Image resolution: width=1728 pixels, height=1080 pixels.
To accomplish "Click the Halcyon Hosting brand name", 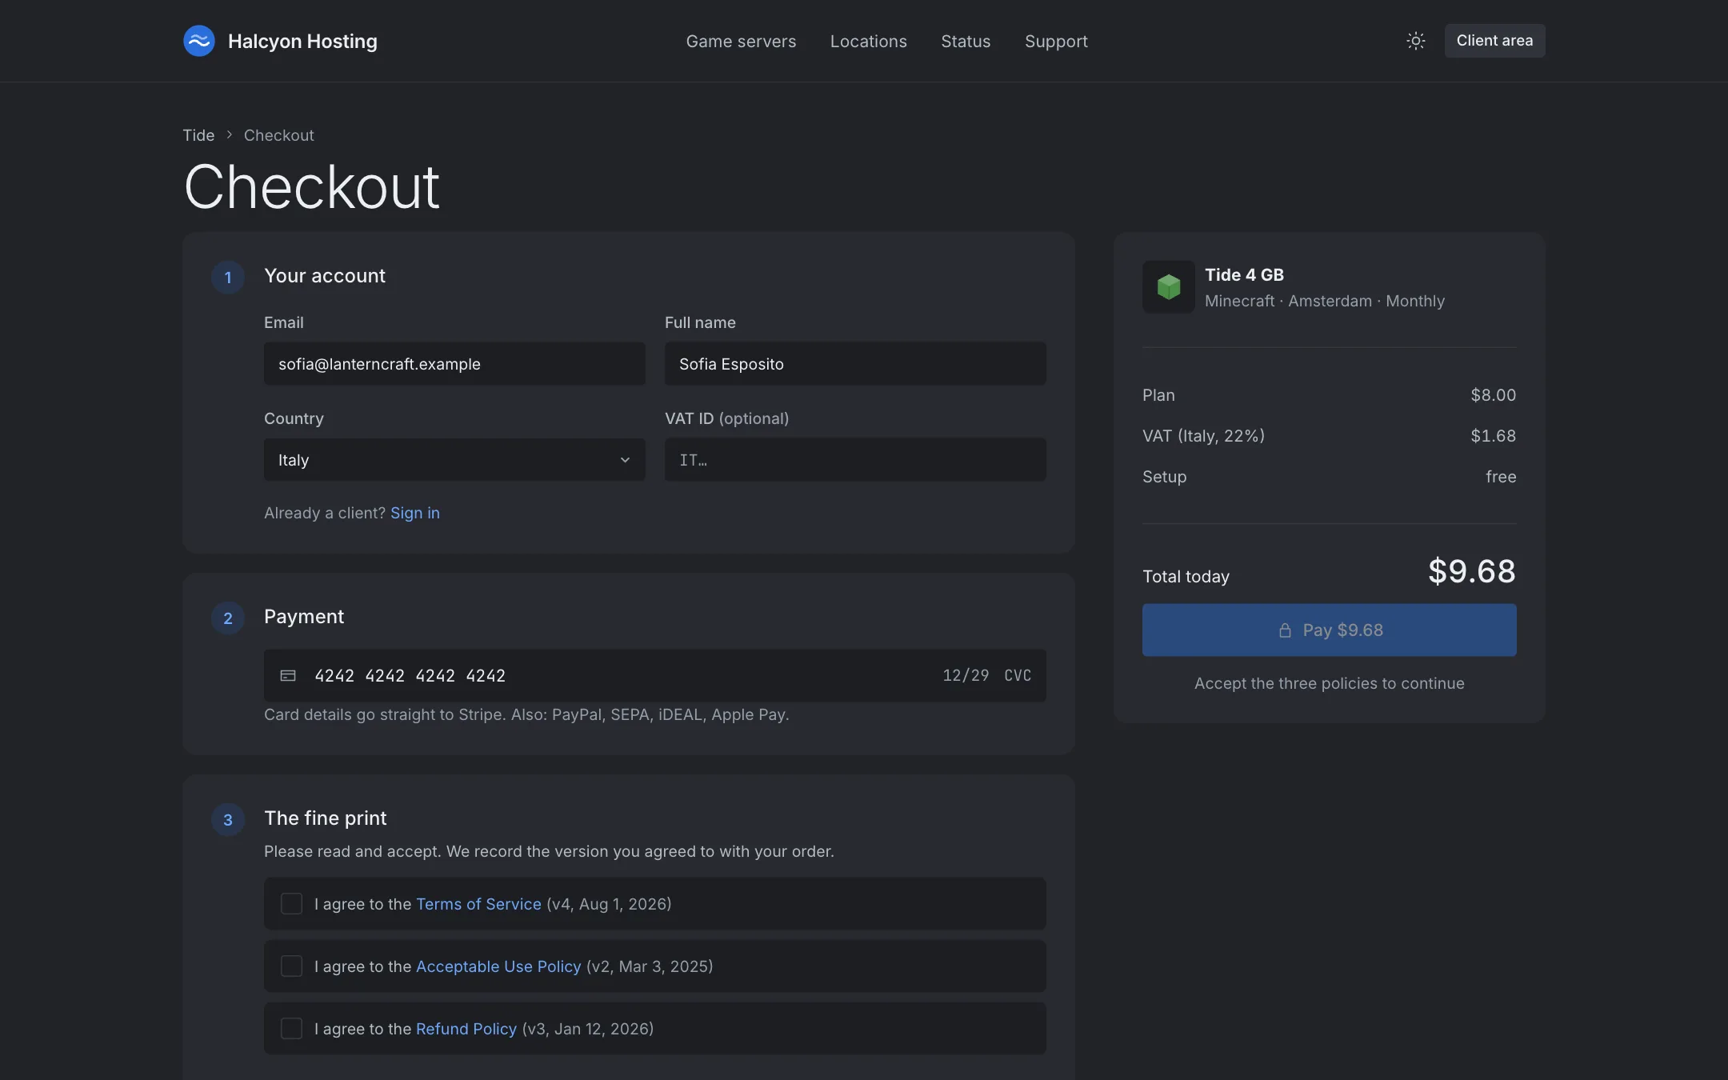I will [x=302, y=42].
